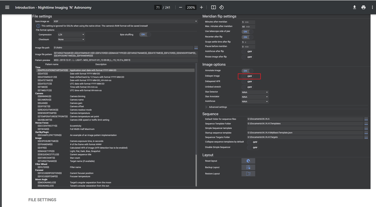Viewport: 376px width, 207px height.
Task: Click the 200% zoom level field
Action: tap(191, 7)
